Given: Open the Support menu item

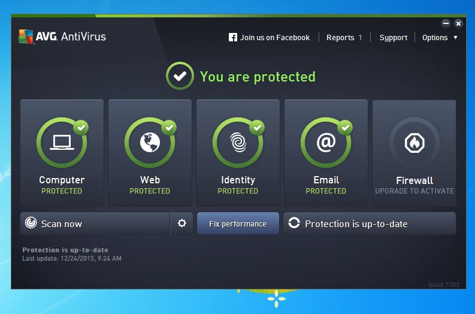Looking at the screenshot, I should coord(393,38).
